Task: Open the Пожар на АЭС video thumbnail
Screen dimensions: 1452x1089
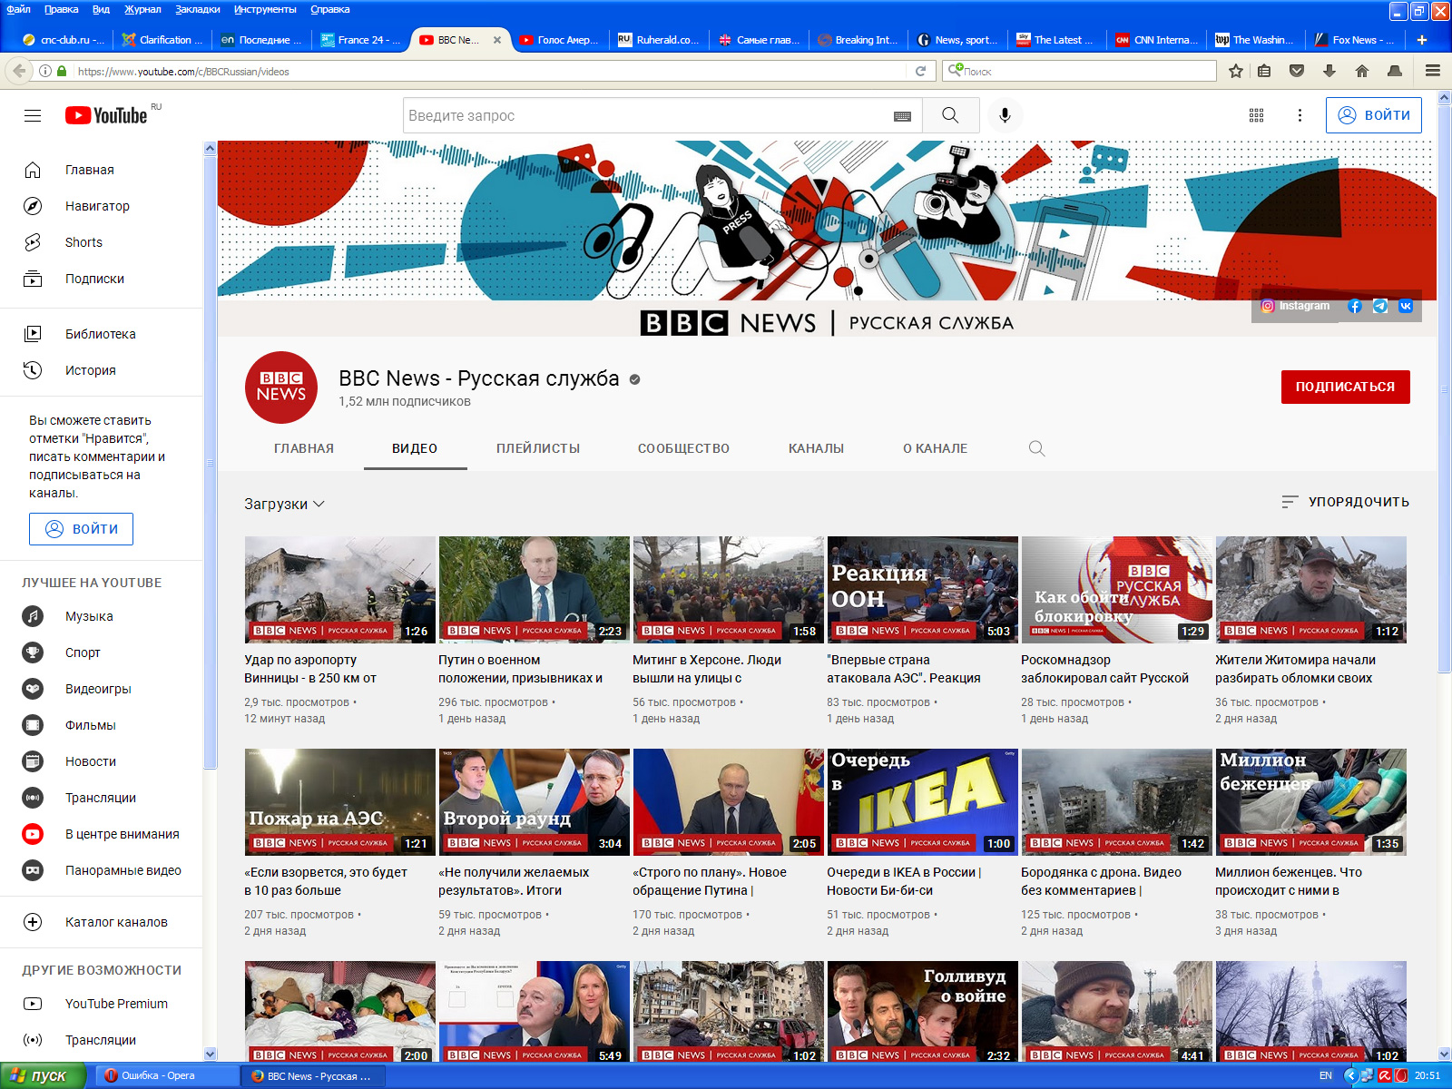Action: tap(340, 802)
